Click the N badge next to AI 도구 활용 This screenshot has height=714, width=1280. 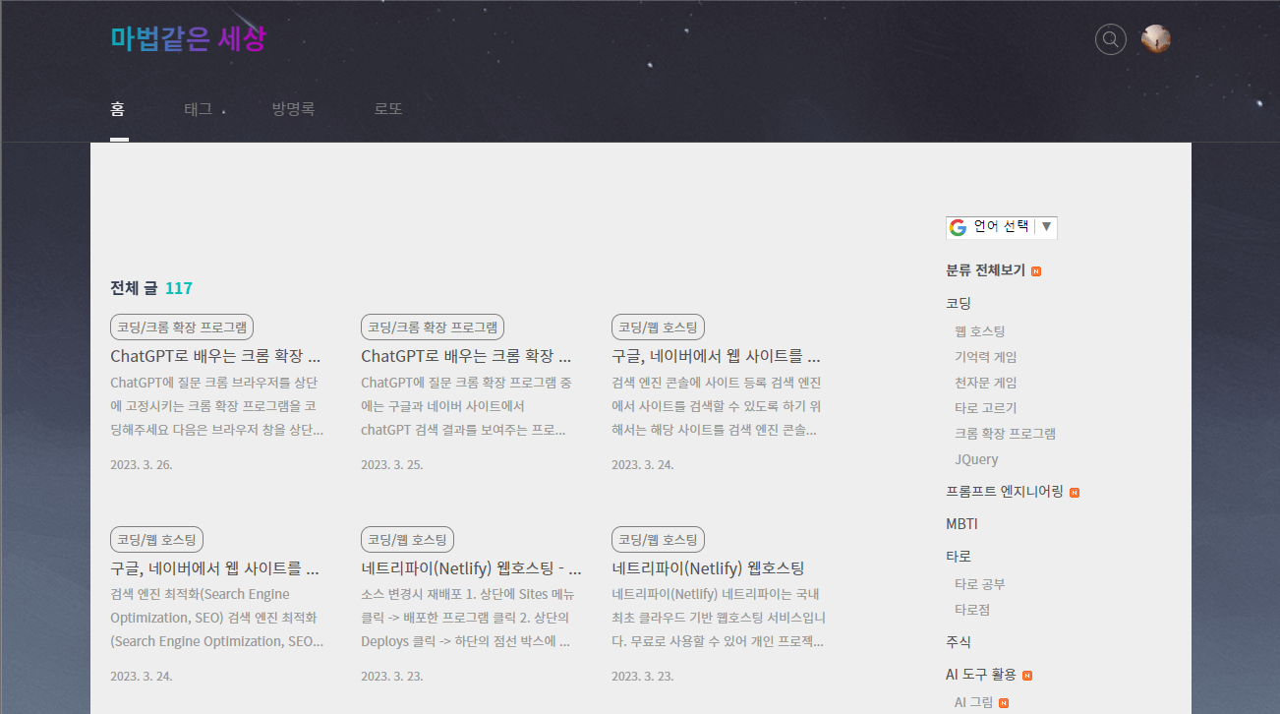click(x=1027, y=675)
